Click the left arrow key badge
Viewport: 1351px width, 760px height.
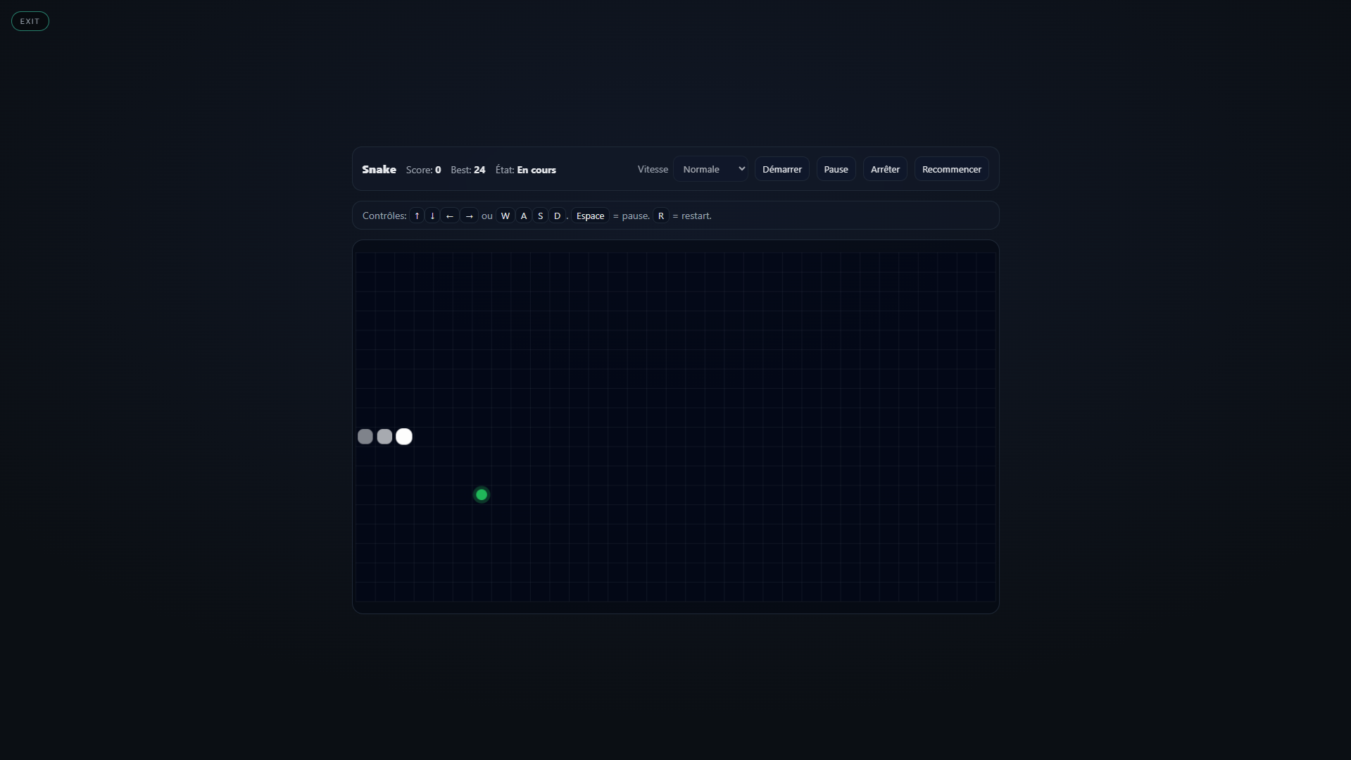449,216
